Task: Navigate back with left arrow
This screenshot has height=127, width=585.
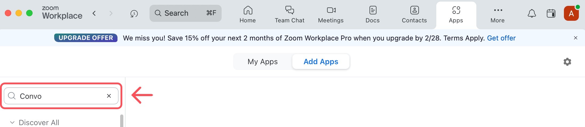Action: click(94, 13)
